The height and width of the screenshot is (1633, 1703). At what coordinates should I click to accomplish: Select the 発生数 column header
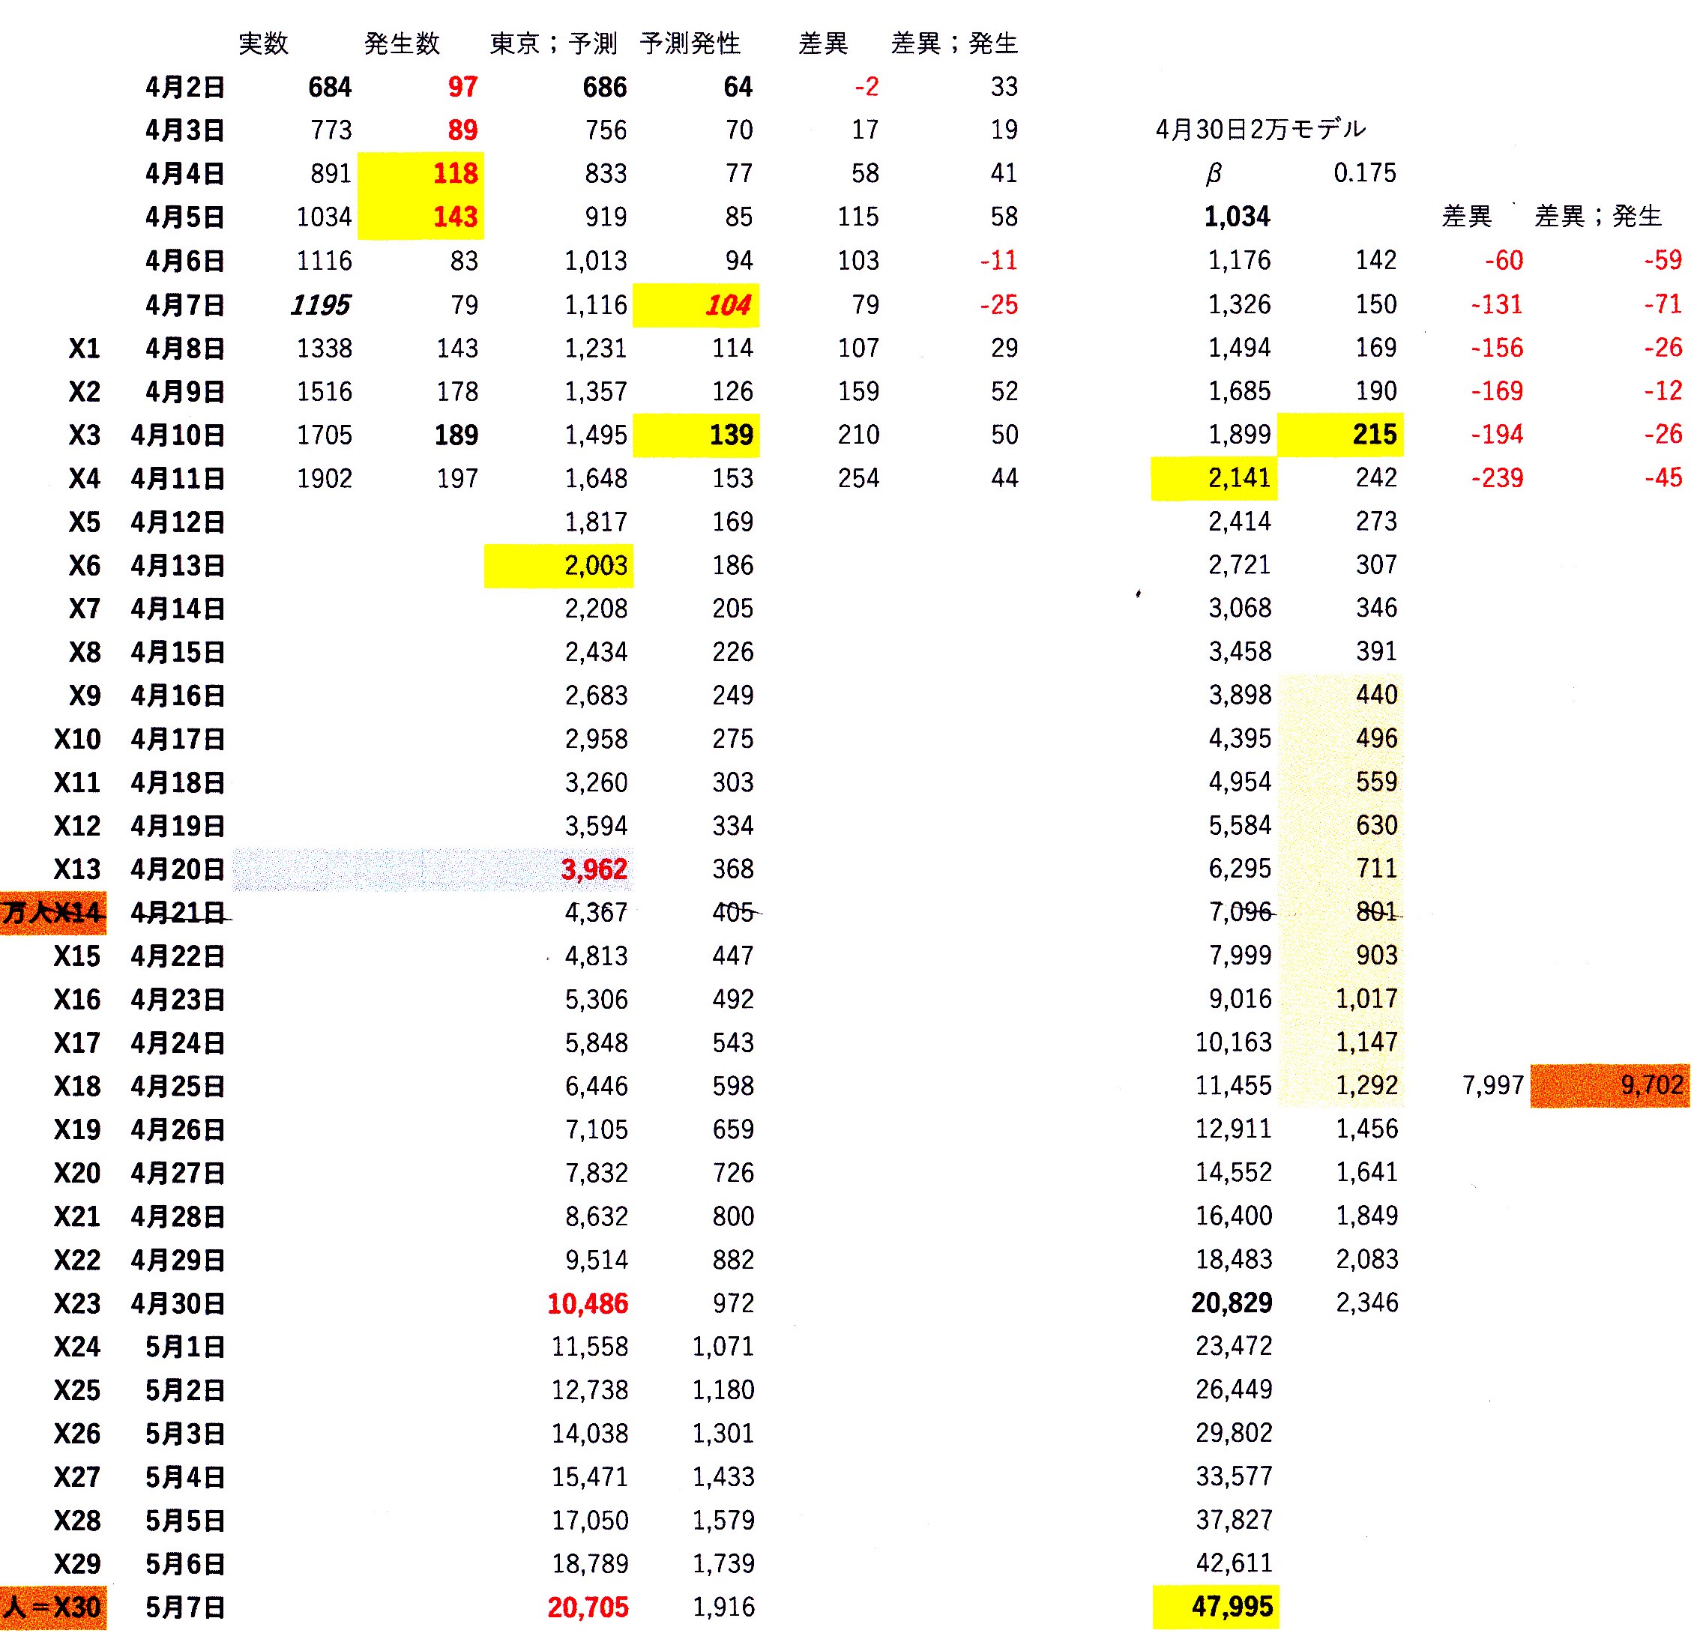pyautogui.click(x=403, y=43)
